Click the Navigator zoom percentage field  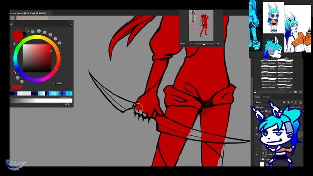[183, 44]
